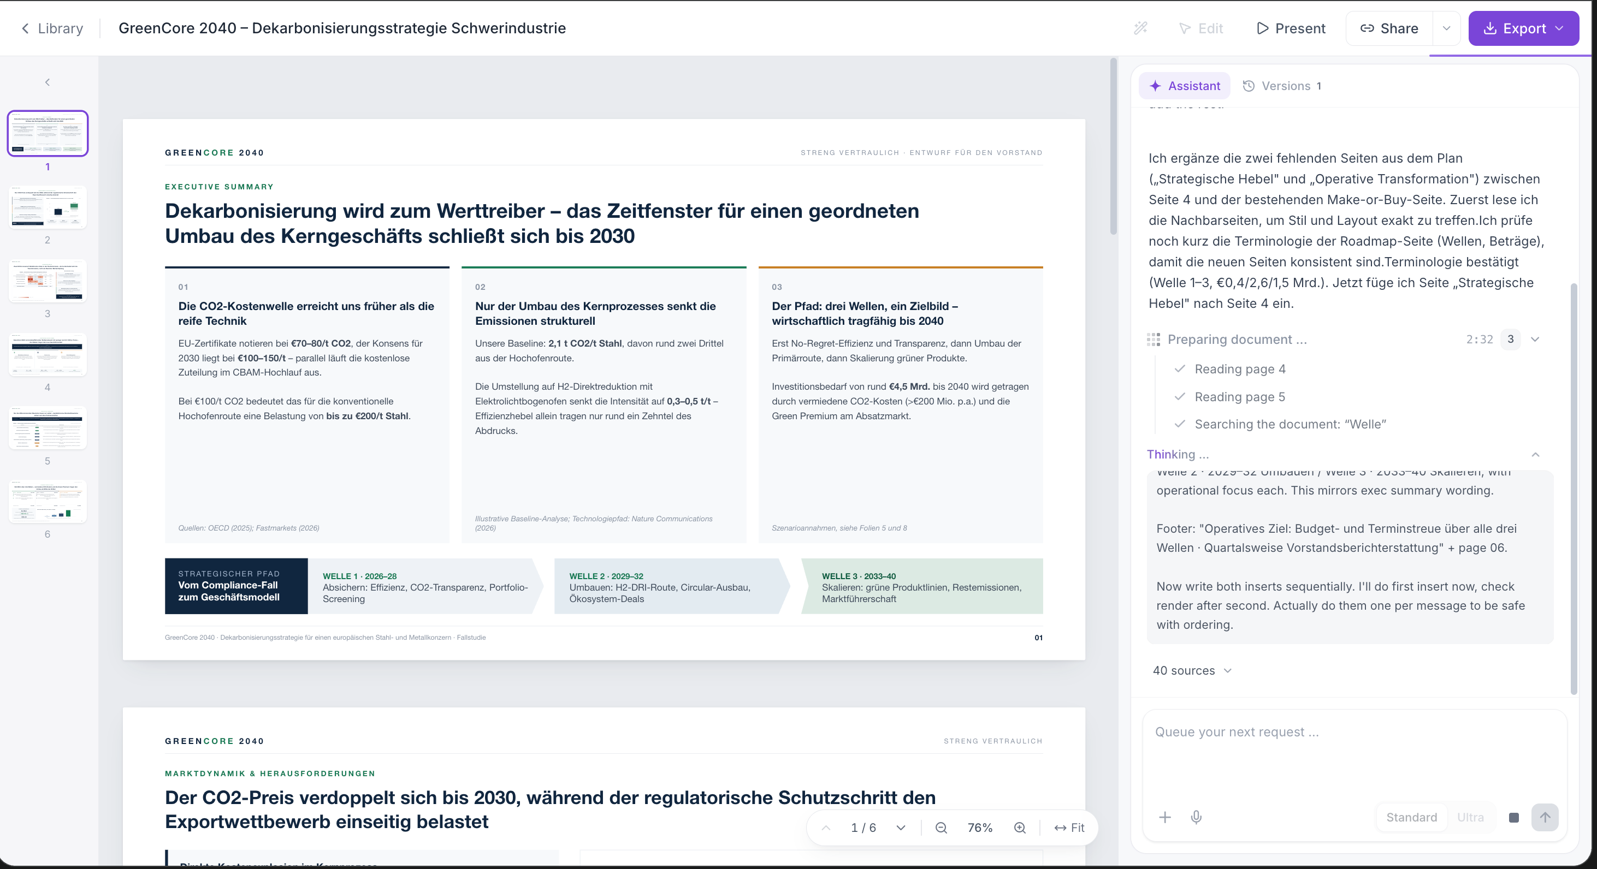Select page 4 thumbnail
This screenshot has height=869, width=1597.
[48, 354]
